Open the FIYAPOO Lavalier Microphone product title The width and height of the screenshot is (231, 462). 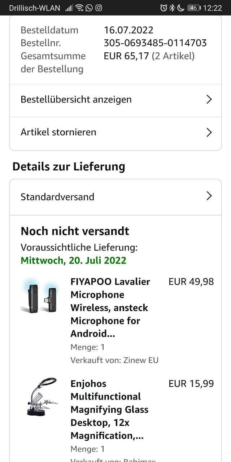[x=110, y=307]
